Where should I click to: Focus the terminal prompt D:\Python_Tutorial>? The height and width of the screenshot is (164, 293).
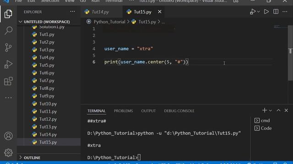[x=114, y=158]
